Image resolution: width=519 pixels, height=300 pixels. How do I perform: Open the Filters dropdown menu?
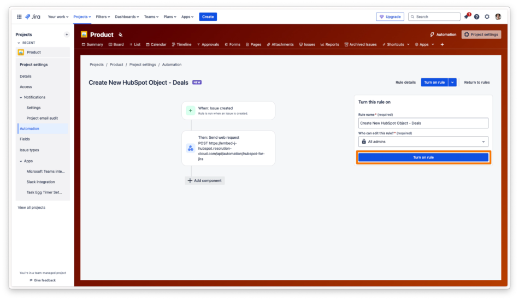[103, 16]
